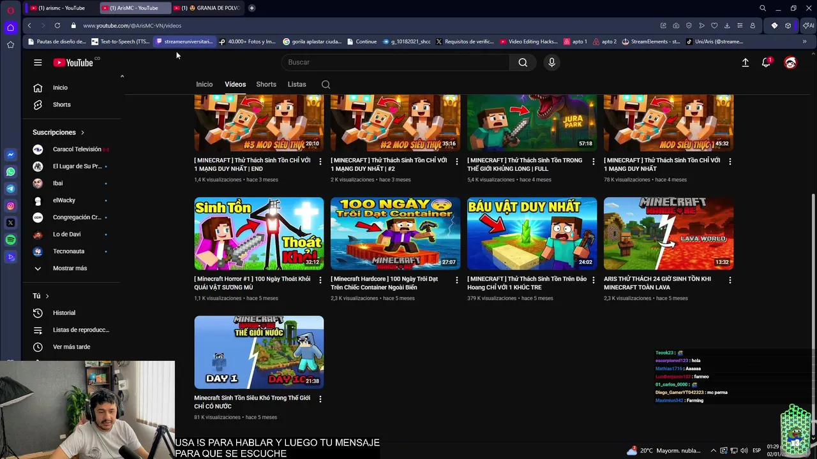Screen dimensions: 817x459
Task: Open options for 100 Ngày Container video
Action: [x=456, y=280]
